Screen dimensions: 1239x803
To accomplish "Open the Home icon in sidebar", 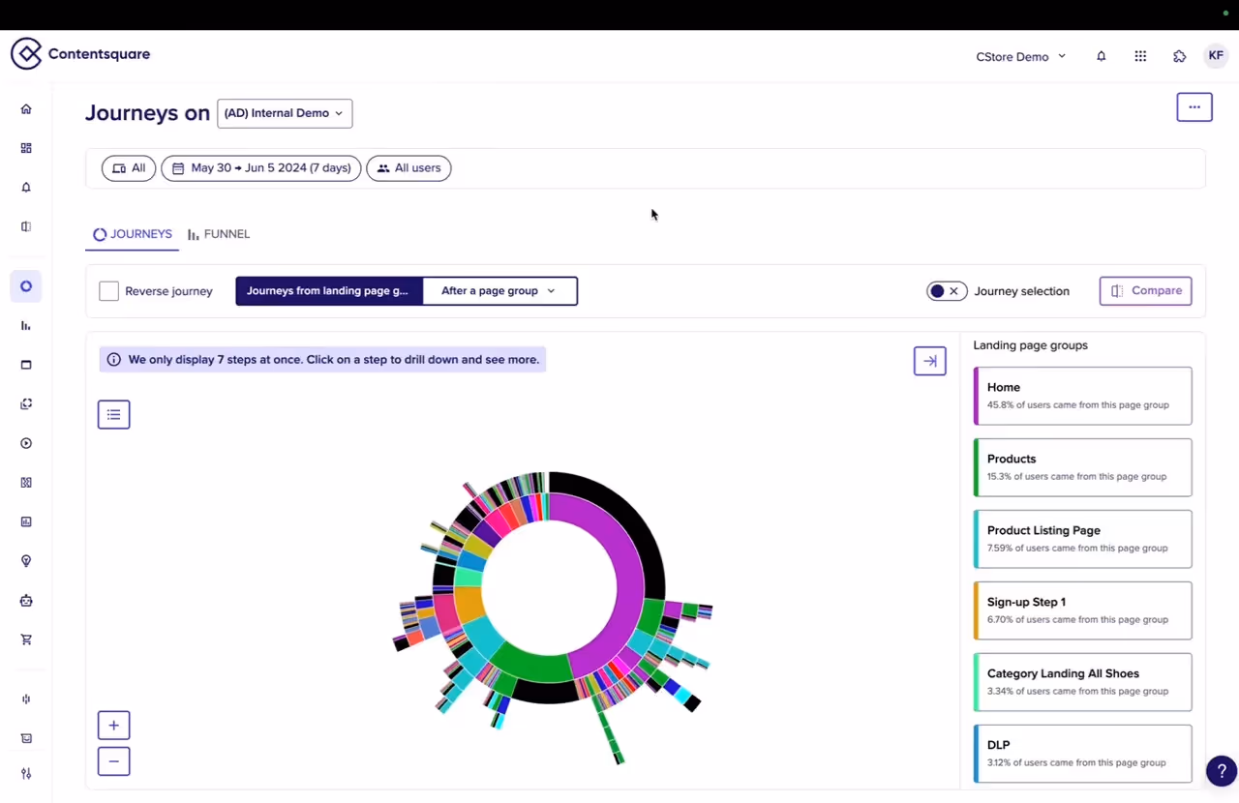I will tap(26, 109).
